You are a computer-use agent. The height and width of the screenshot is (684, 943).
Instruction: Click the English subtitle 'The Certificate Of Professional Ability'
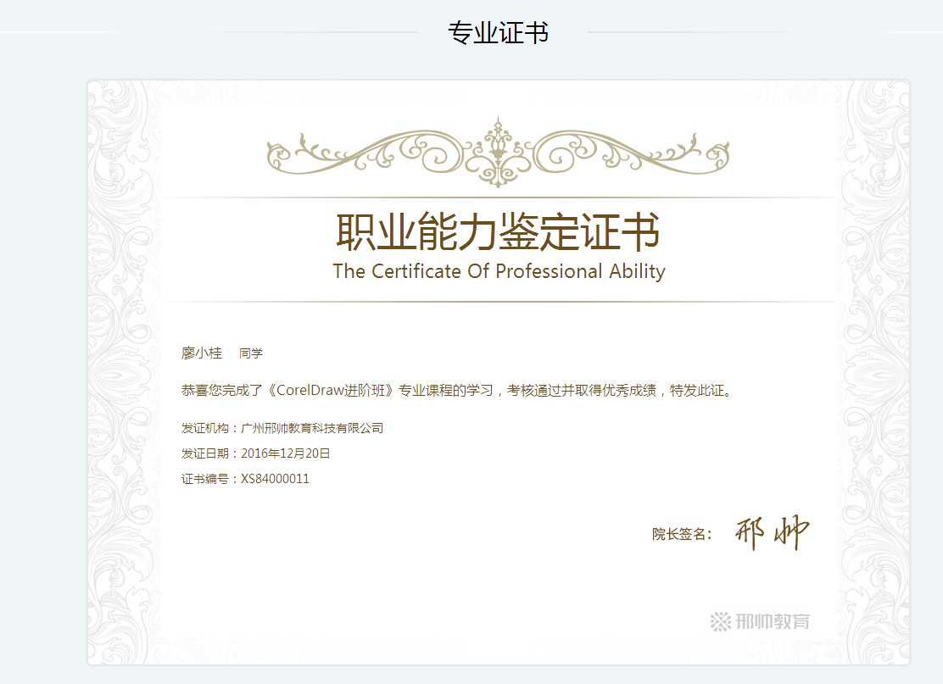point(498,271)
